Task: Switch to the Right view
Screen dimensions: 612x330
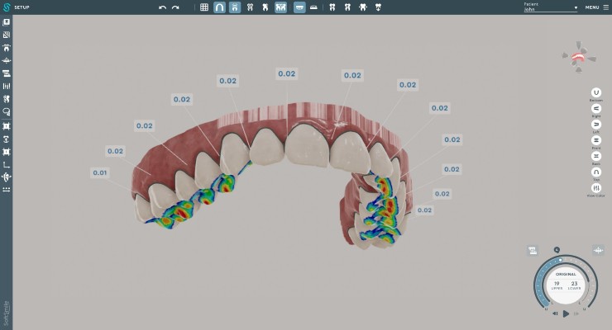Action: pos(595,109)
